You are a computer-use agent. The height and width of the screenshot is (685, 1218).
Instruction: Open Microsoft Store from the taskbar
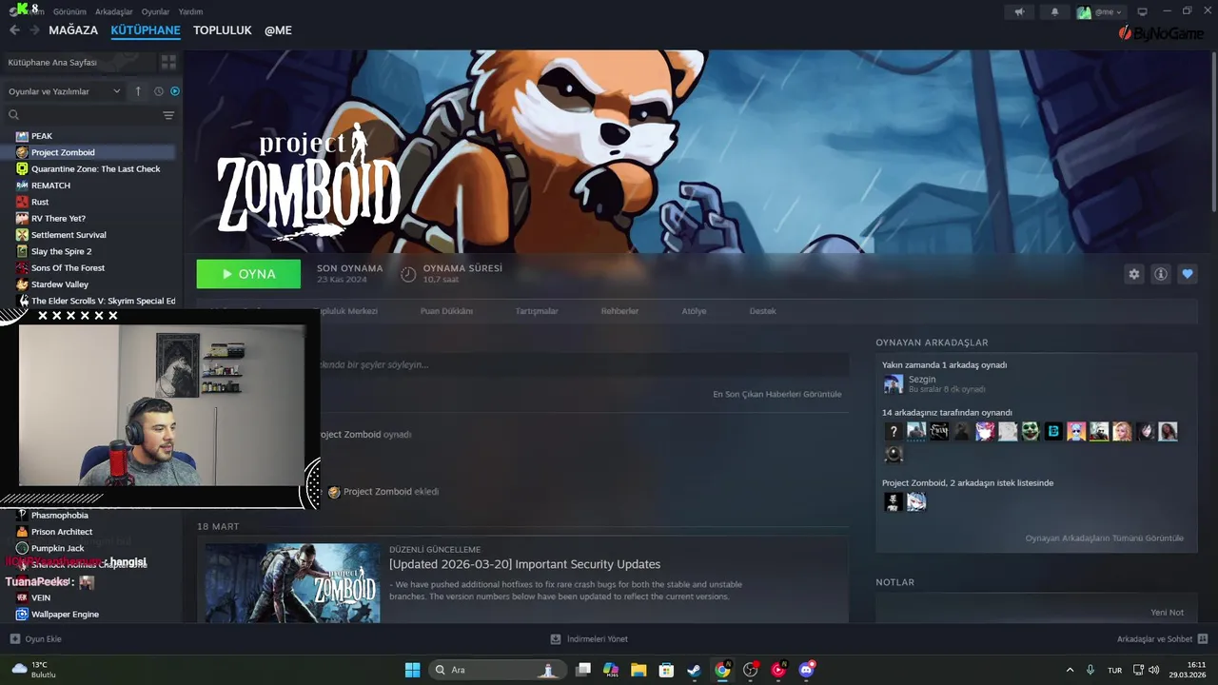point(666,670)
